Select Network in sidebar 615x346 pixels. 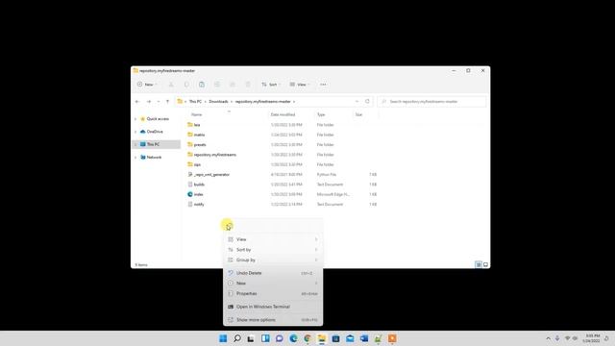154,158
